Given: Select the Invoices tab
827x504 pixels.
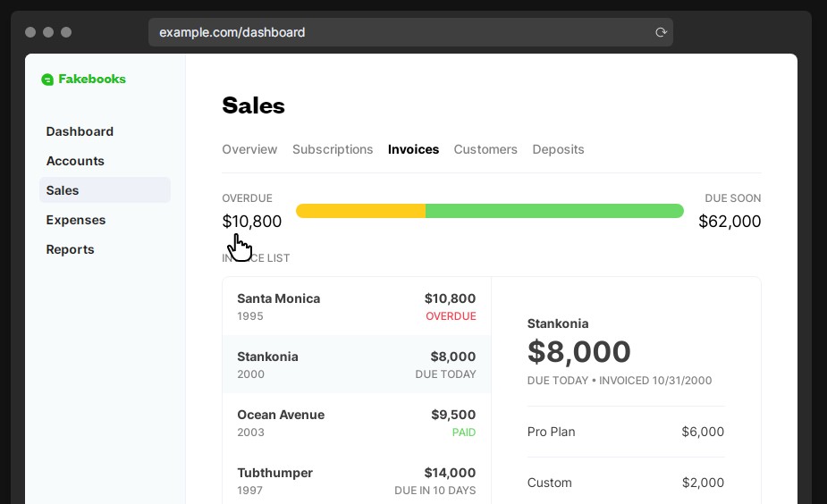Looking at the screenshot, I should [413, 149].
